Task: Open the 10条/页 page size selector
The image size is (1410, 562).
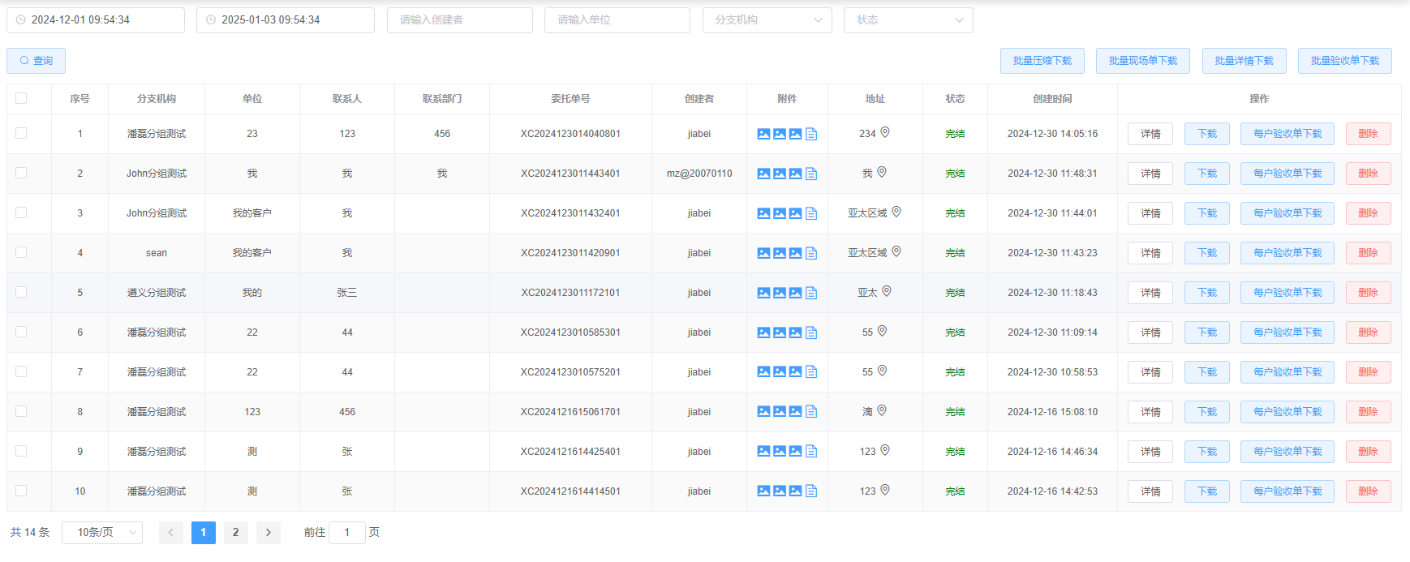Action: [102, 533]
